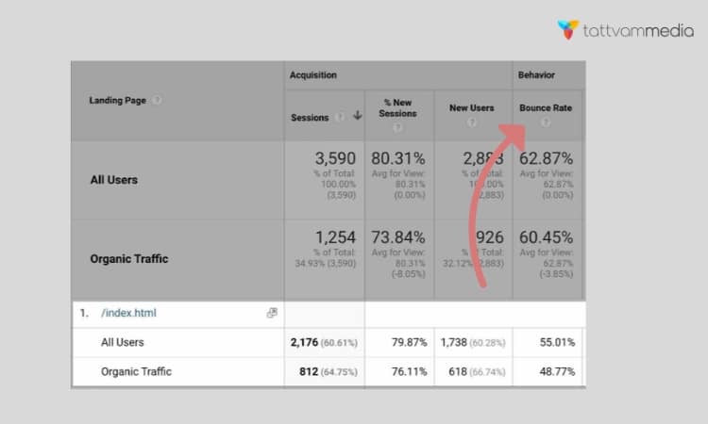The image size is (708, 424).
Task: Click help icon under Bounce Rate
Action: (546, 122)
